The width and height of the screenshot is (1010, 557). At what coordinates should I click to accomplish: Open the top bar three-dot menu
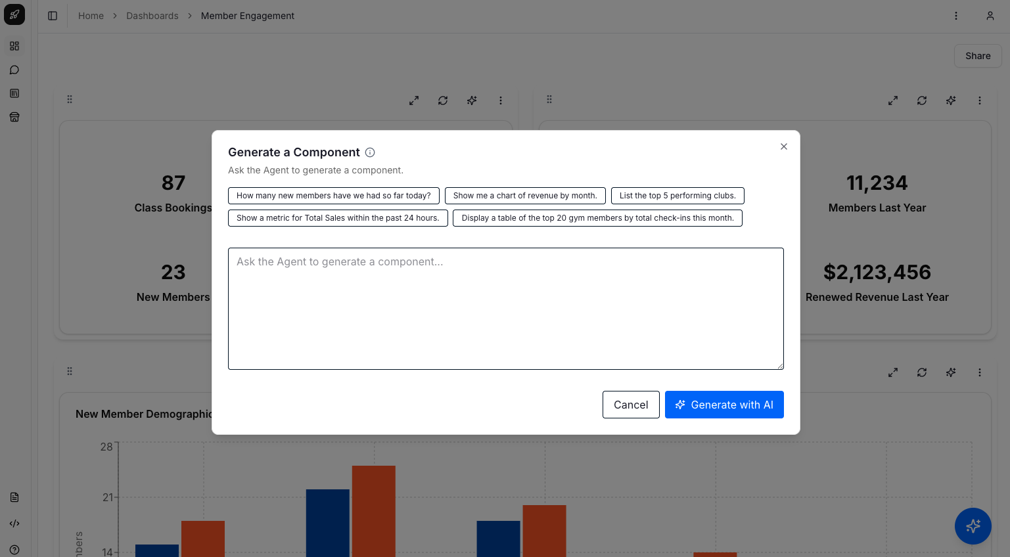955,16
